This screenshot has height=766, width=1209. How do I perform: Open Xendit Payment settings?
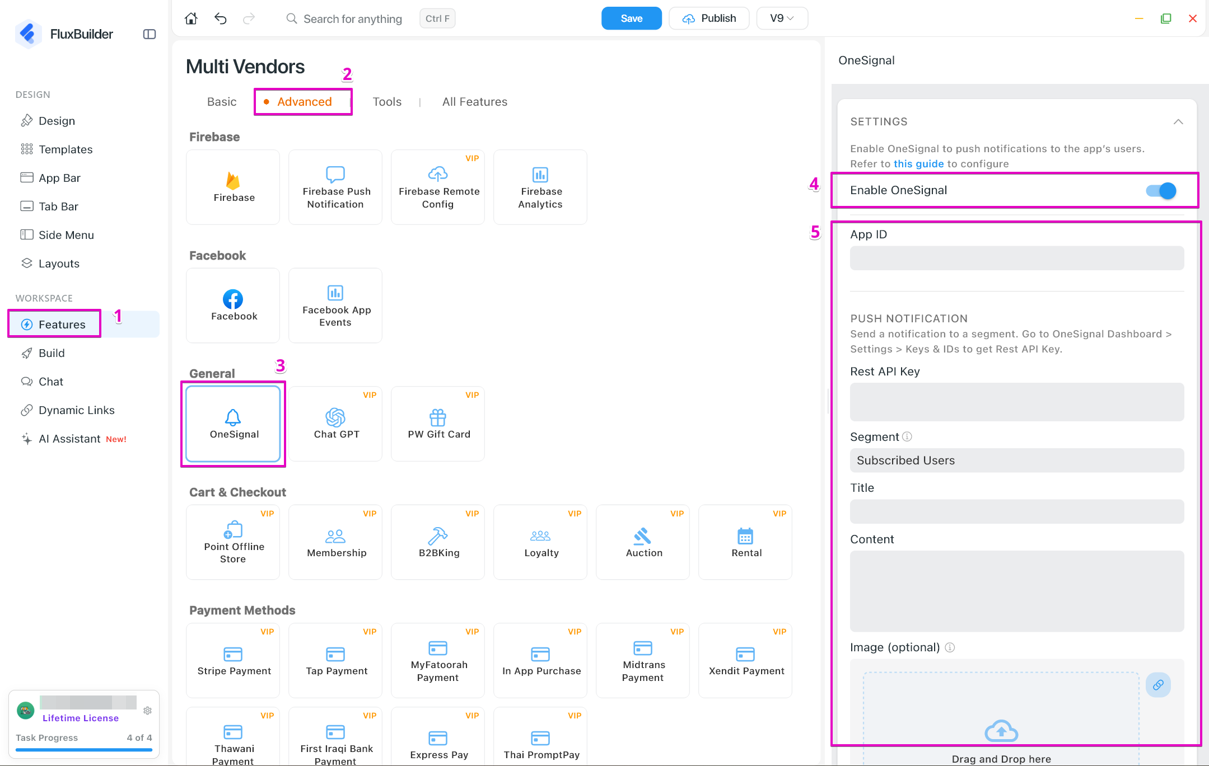pyautogui.click(x=745, y=660)
